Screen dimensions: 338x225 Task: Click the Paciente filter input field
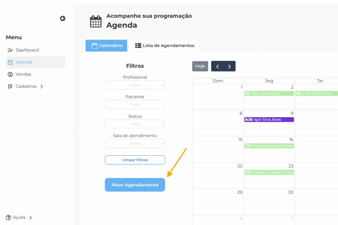point(135,105)
